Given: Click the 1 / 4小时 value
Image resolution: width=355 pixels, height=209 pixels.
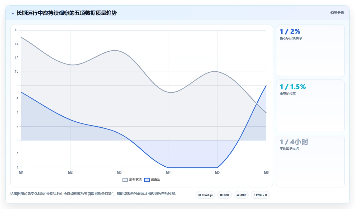Looking at the screenshot, I should tap(294, 142).
